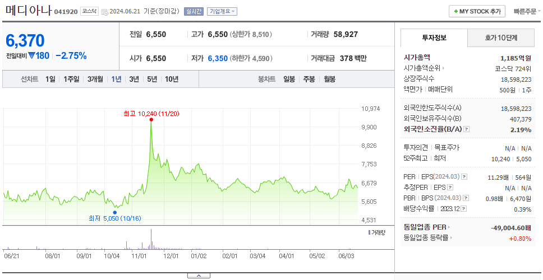Screen dimensions: 543x280
Task: Click the 52주최고 최저 value 10,240 | 5,050
Action: (512, 158)
